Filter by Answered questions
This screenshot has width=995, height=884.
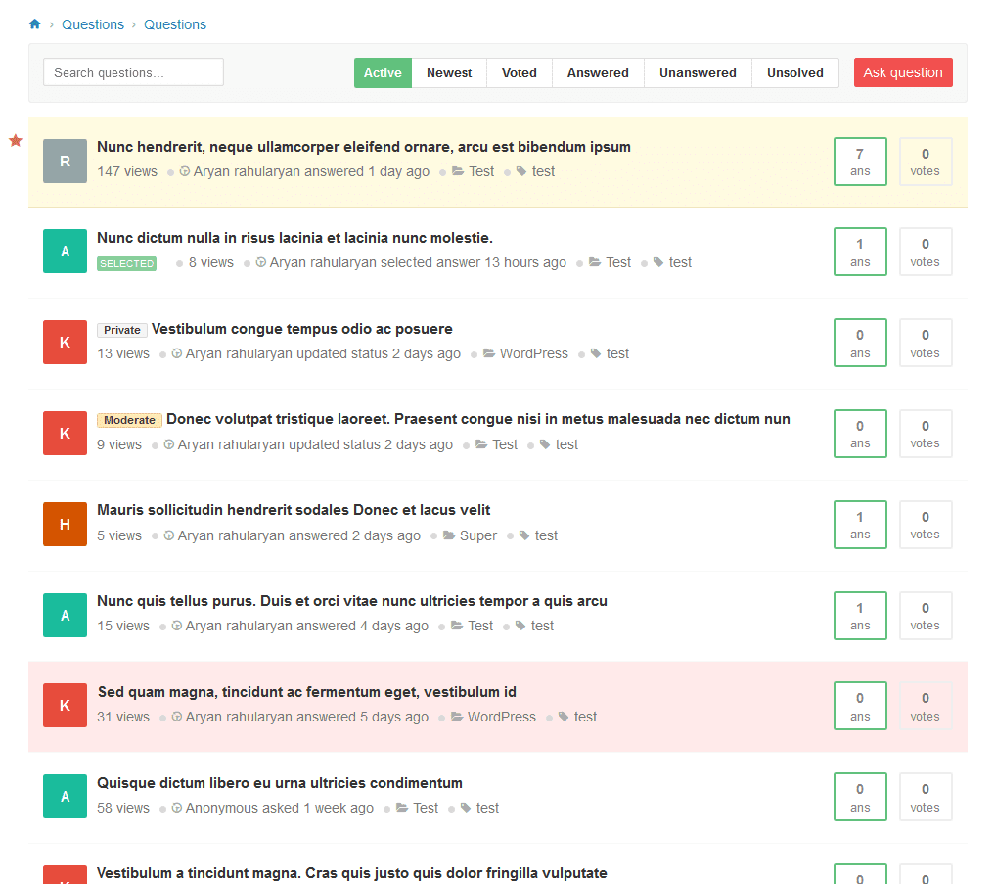click(x=598, y=72)
